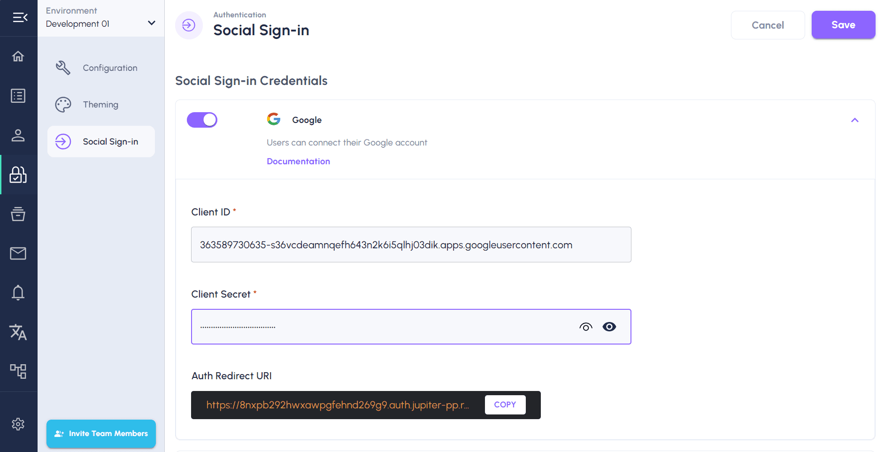Select the Theming menu item
The height and width of the screenshot is (452, 884).
pos(100,104)
